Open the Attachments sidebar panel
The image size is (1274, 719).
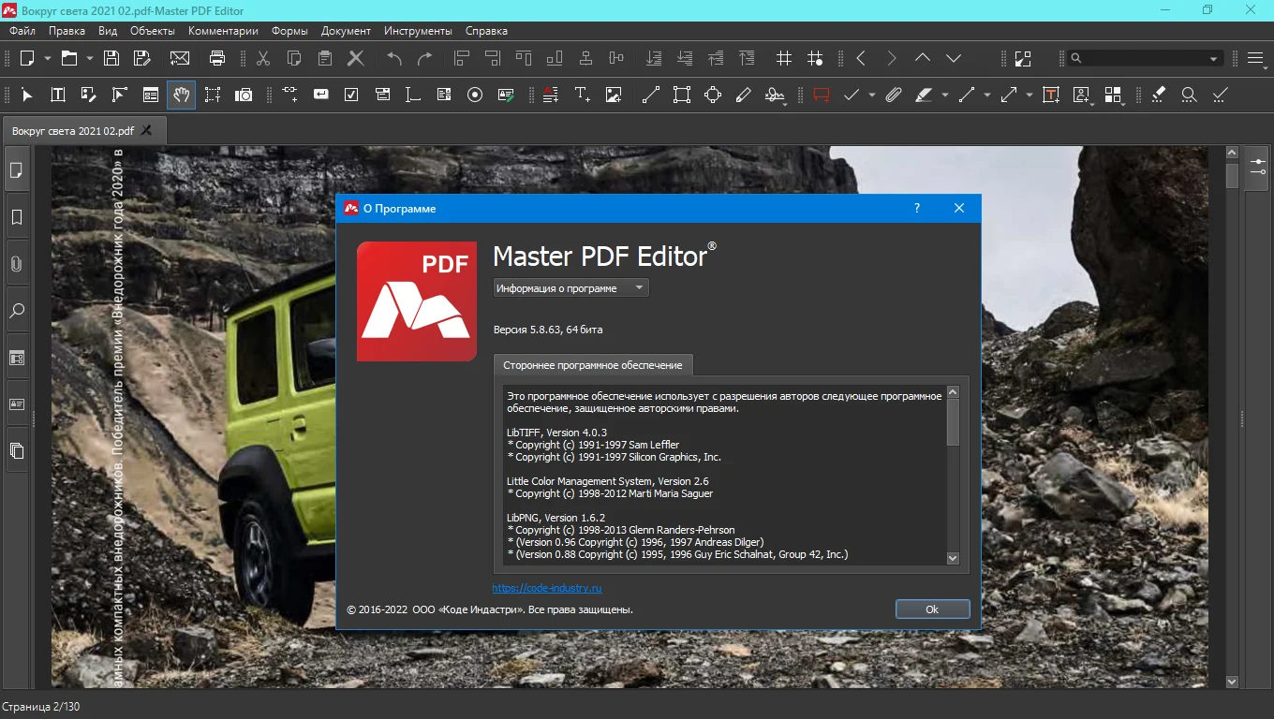point(17,264)
